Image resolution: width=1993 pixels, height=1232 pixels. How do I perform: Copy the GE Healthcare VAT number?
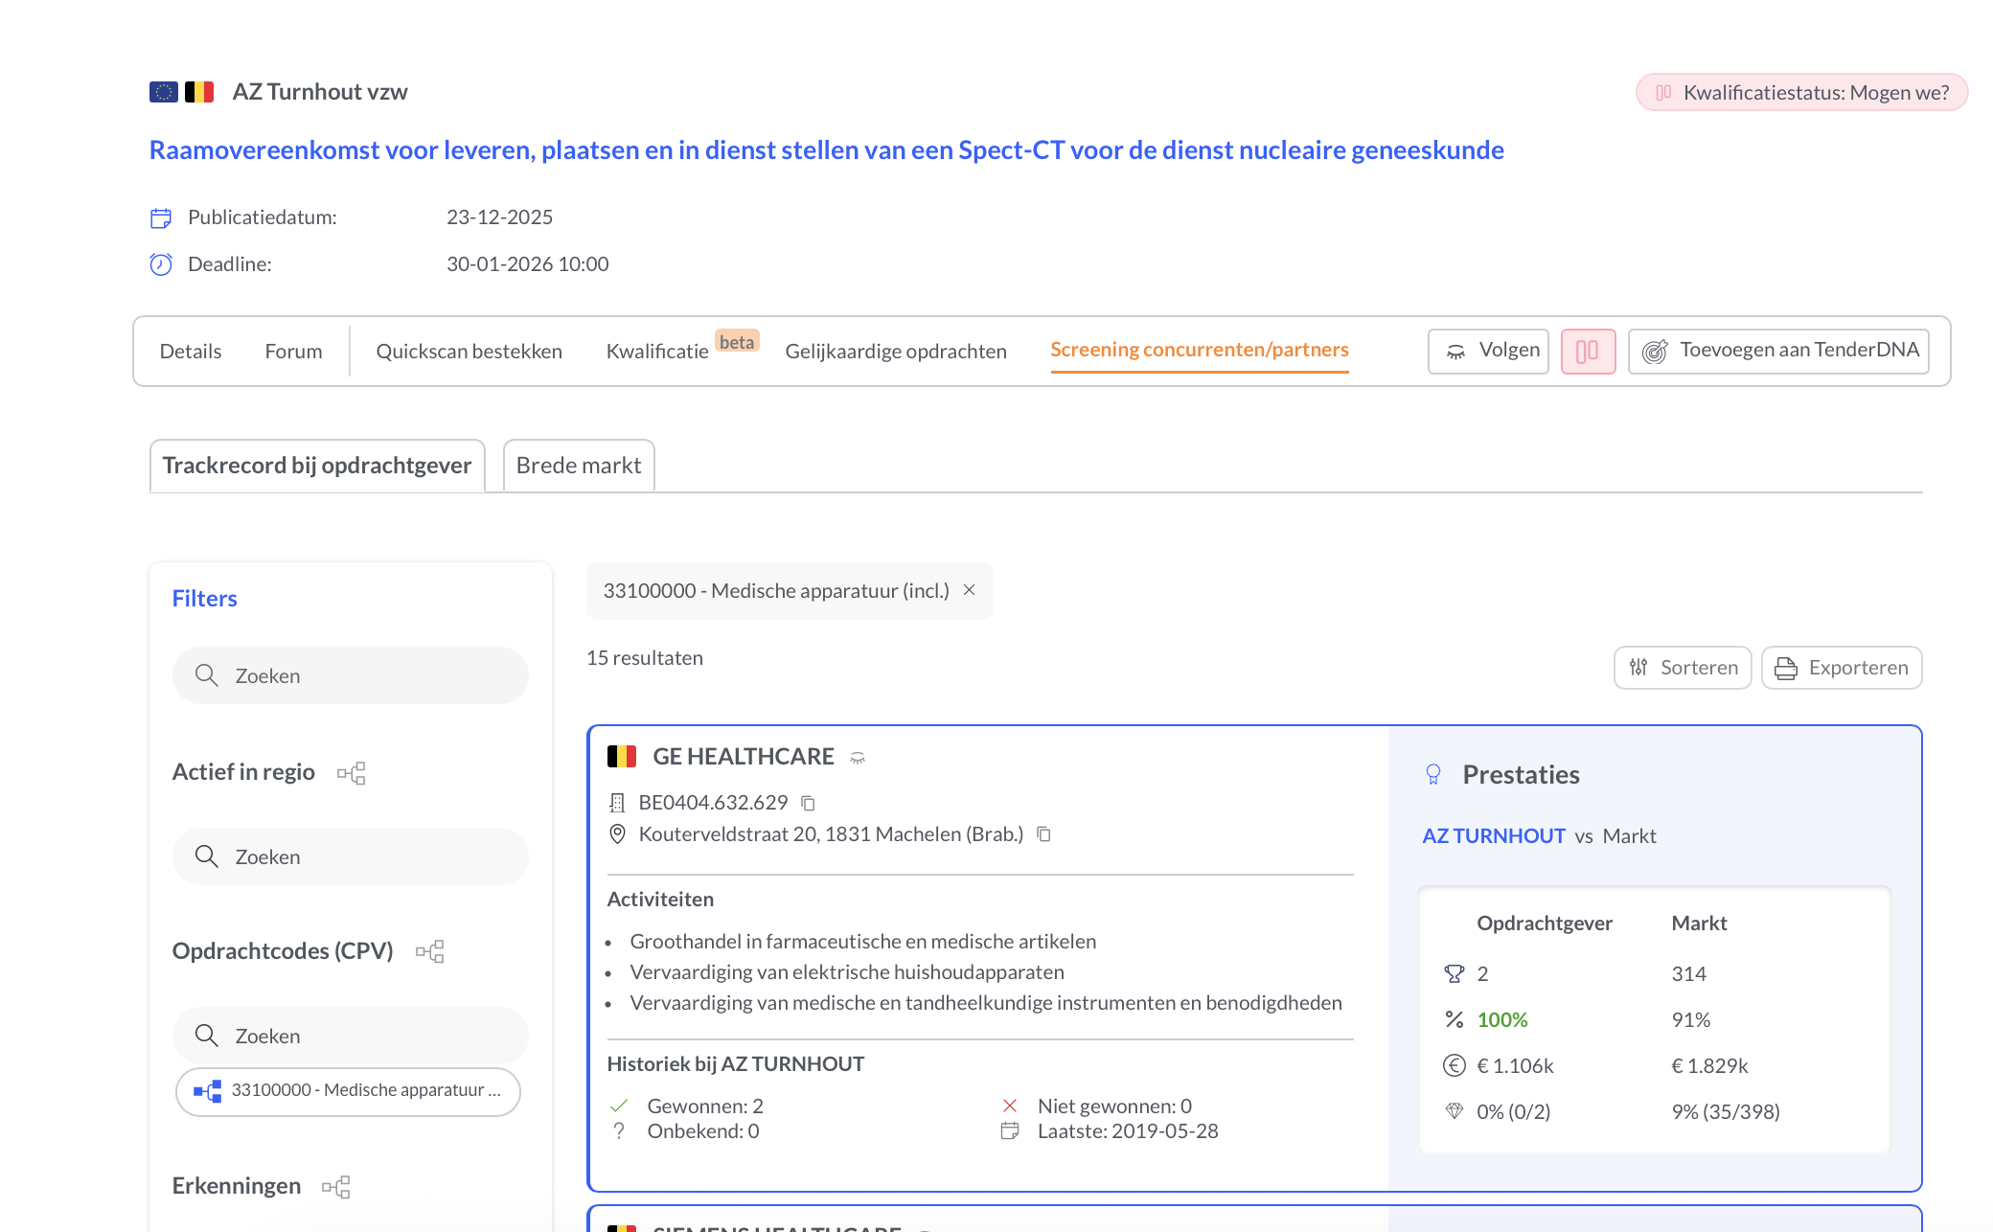(808, 803)
